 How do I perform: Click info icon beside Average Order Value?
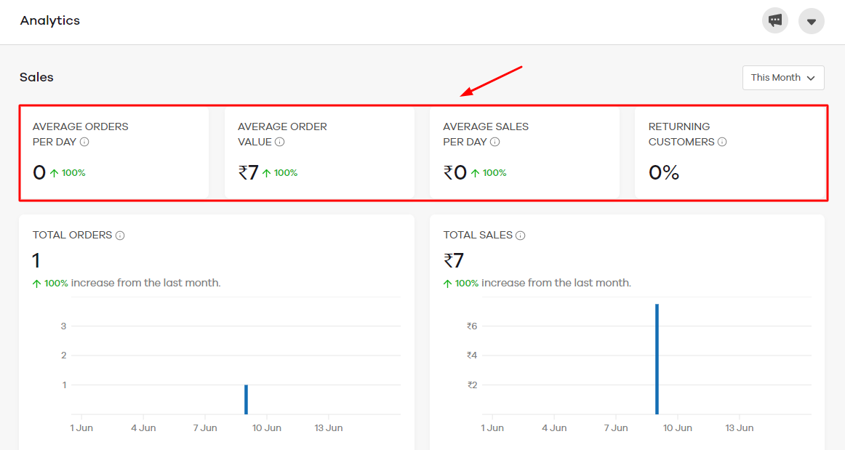click(280, 142)
